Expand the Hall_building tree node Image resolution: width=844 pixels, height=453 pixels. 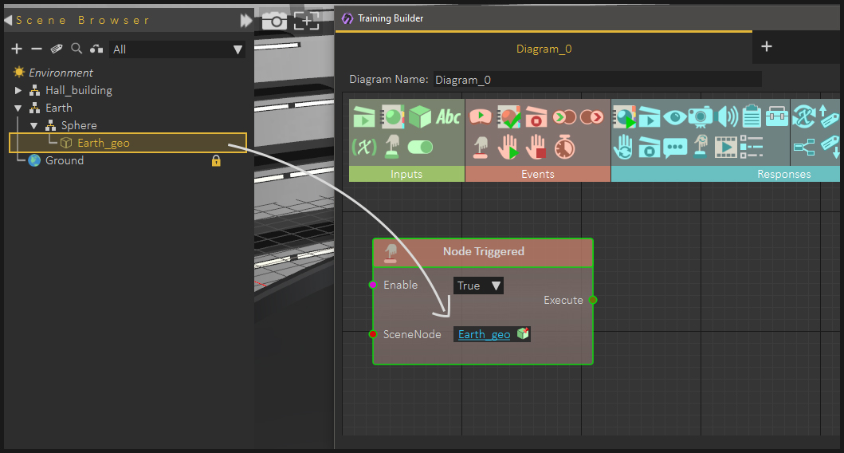[x=18, y=90]
